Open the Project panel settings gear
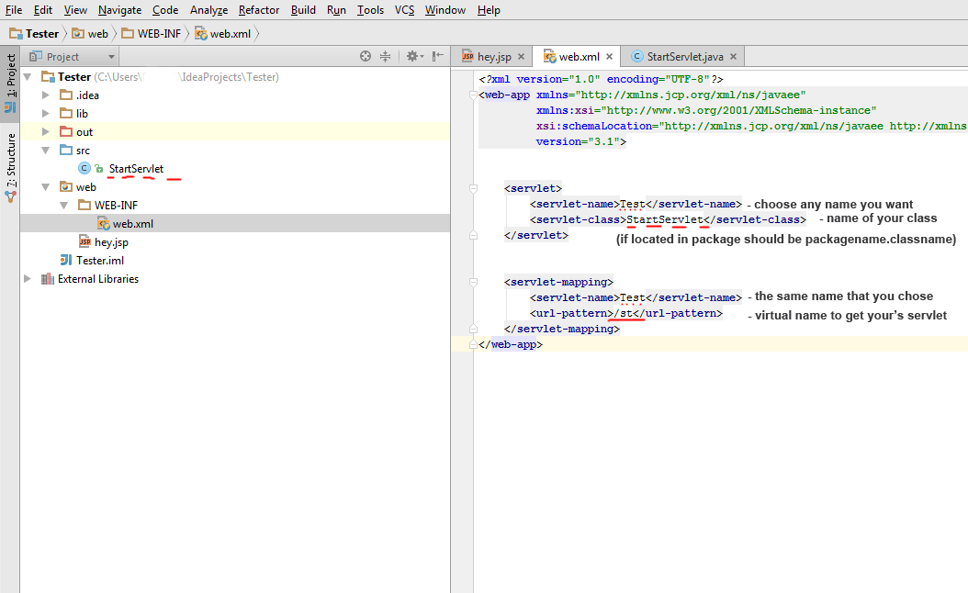The height and width of the screenshot is (593, 968). (x=412, y=57)
